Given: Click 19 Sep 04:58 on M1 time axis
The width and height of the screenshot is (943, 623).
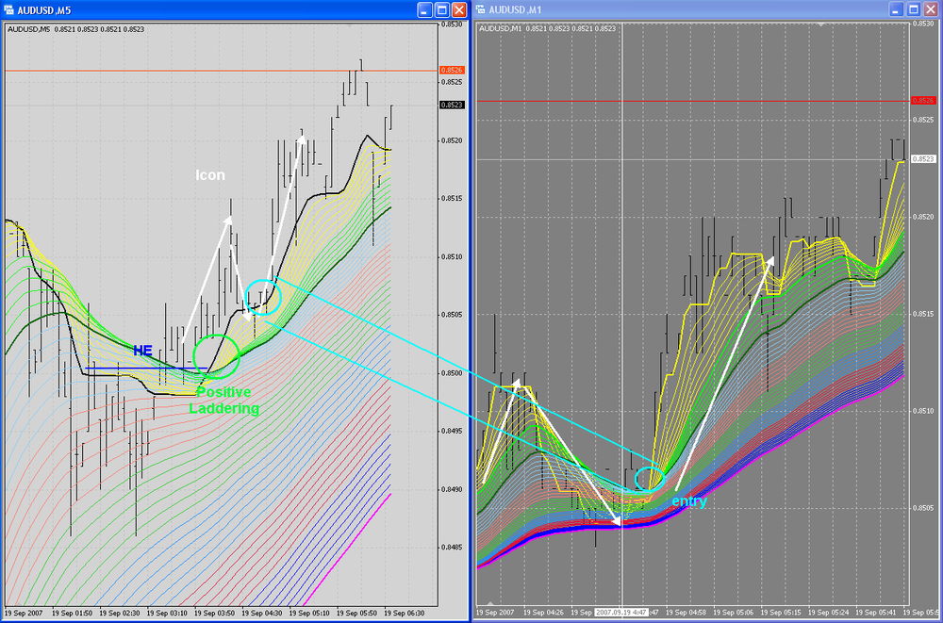Looking at the screenshot, I should [687, 613].
